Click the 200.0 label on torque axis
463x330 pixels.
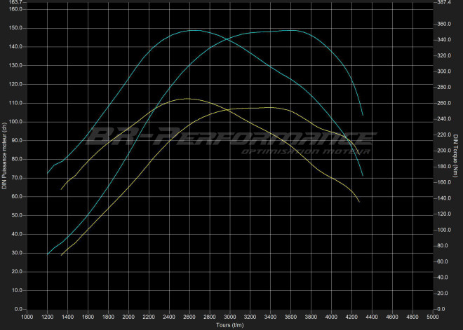coord(445,151)
